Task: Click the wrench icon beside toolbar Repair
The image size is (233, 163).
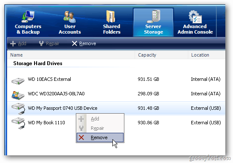Action: click(41, 43)
